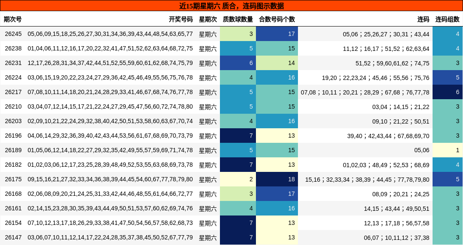
Task: Select period number 26217
Action: 13,92
